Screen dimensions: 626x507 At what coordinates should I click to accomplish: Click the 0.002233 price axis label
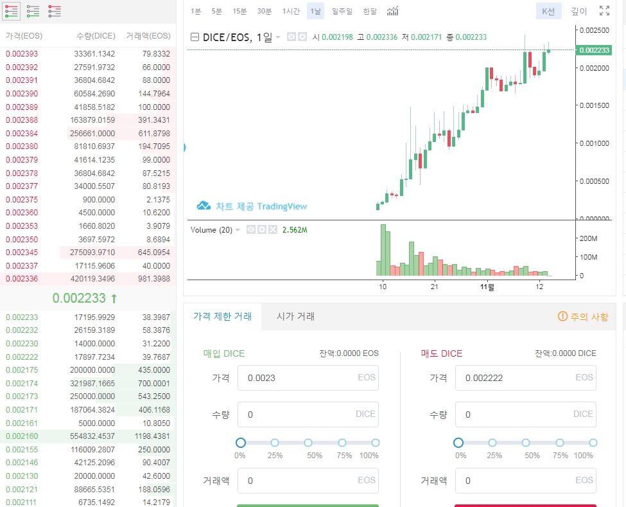pos(594,50)
